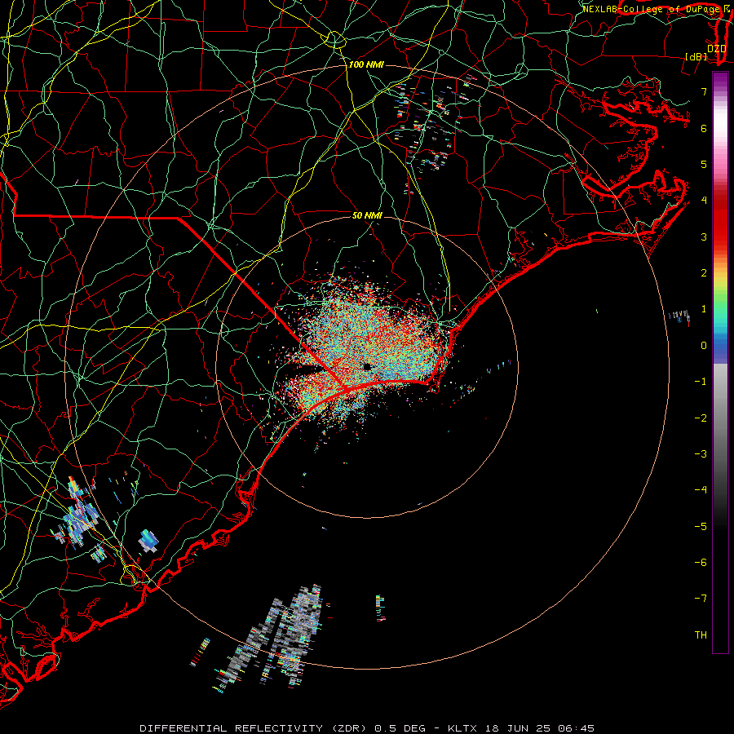
Task: Click the -5 value on the color scale
Action: click(701, 527)
